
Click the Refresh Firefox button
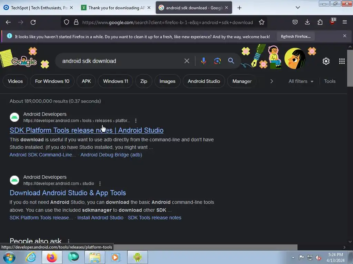295,36
